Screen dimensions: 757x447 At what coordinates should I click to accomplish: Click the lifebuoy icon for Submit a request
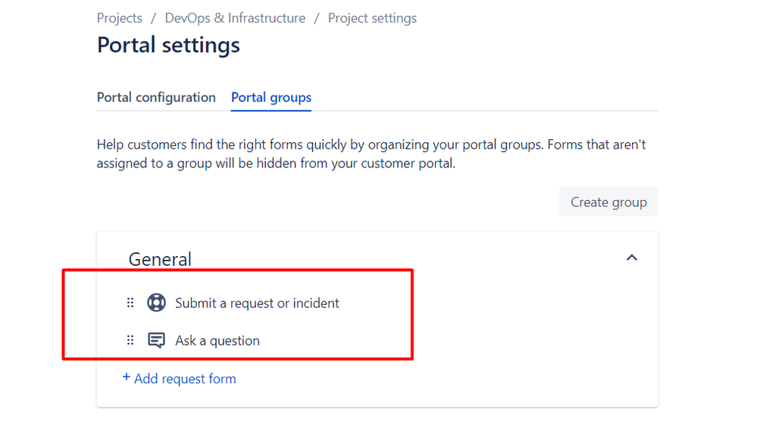156,302
